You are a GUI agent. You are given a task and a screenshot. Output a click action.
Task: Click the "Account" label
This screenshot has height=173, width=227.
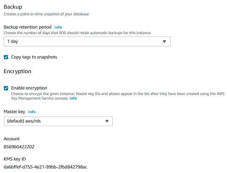[12, 139]
